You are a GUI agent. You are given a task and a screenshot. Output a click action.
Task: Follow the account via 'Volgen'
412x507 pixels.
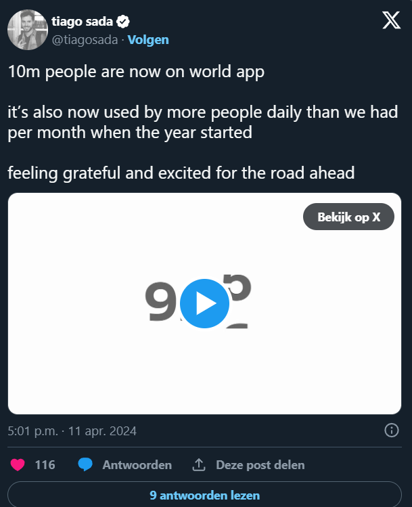[x=148, y=40]
